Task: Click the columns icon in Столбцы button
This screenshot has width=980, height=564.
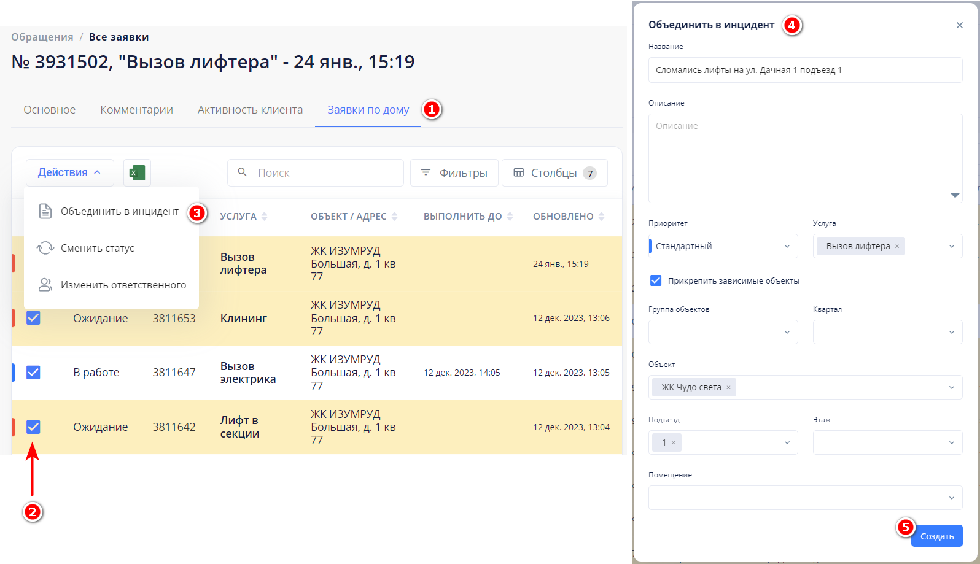Action: 519,172
